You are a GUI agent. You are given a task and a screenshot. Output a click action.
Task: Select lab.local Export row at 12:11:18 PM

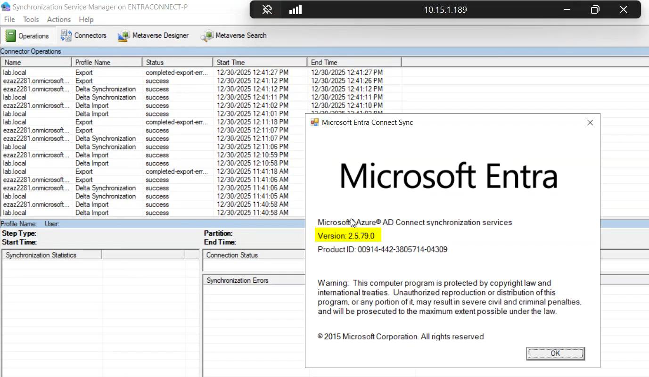pos(153,122)
